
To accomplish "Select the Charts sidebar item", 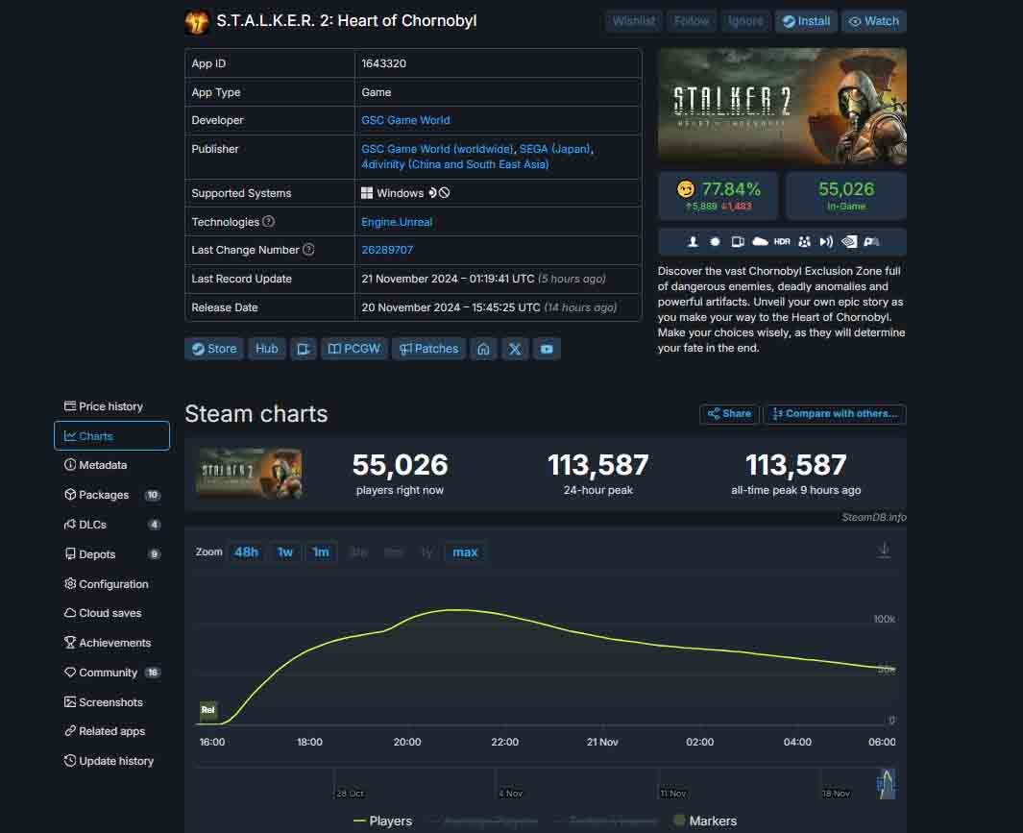I will 111,435.
